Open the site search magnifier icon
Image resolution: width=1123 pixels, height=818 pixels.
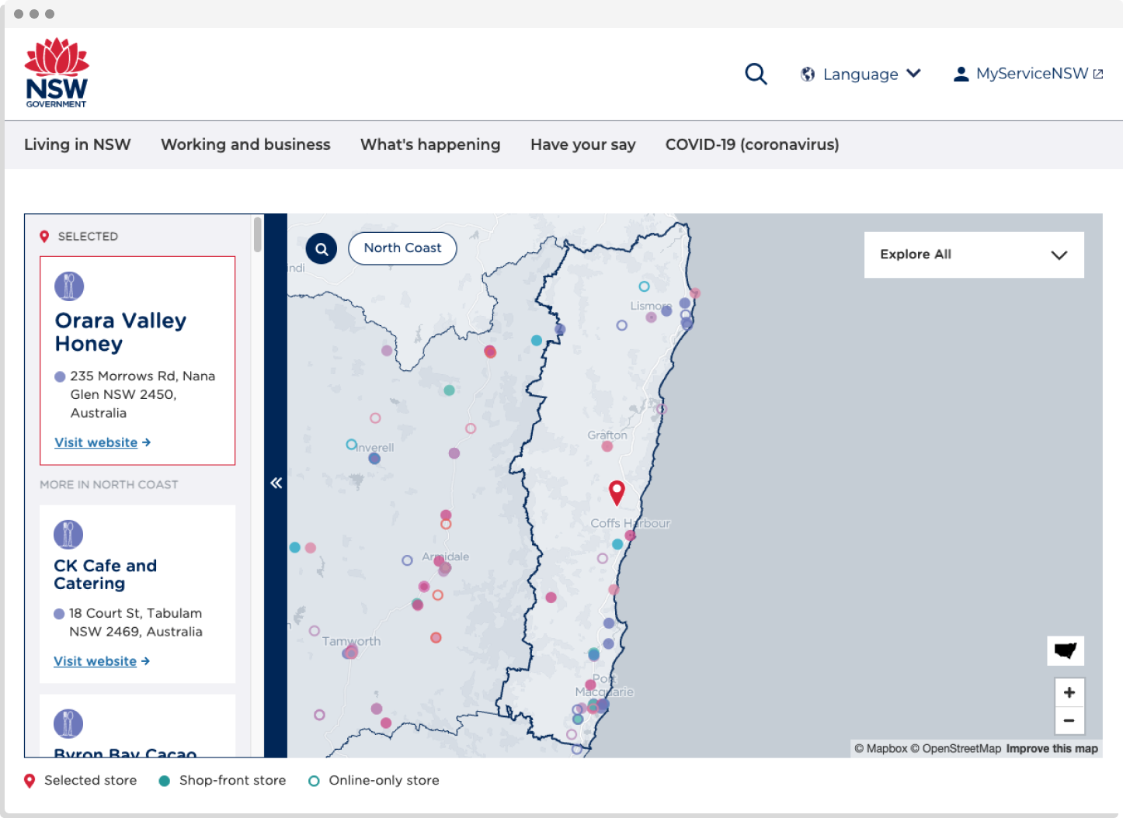point(756,74)
